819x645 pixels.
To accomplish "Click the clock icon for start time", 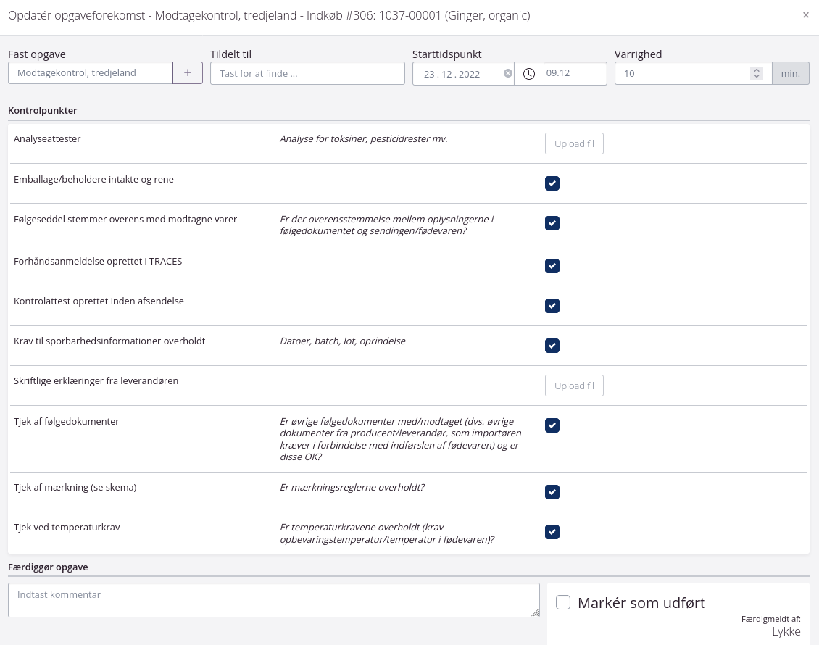I will click(529, 74).
